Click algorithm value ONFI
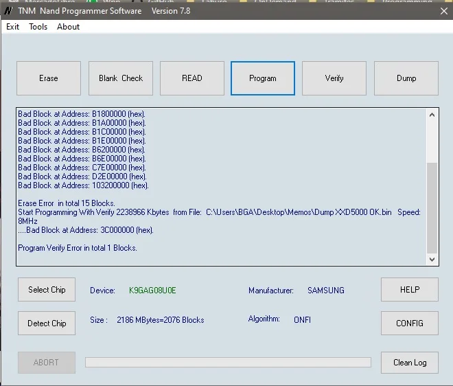The width and height of the screenshot is (453, 386). click(x=302, y=320)
